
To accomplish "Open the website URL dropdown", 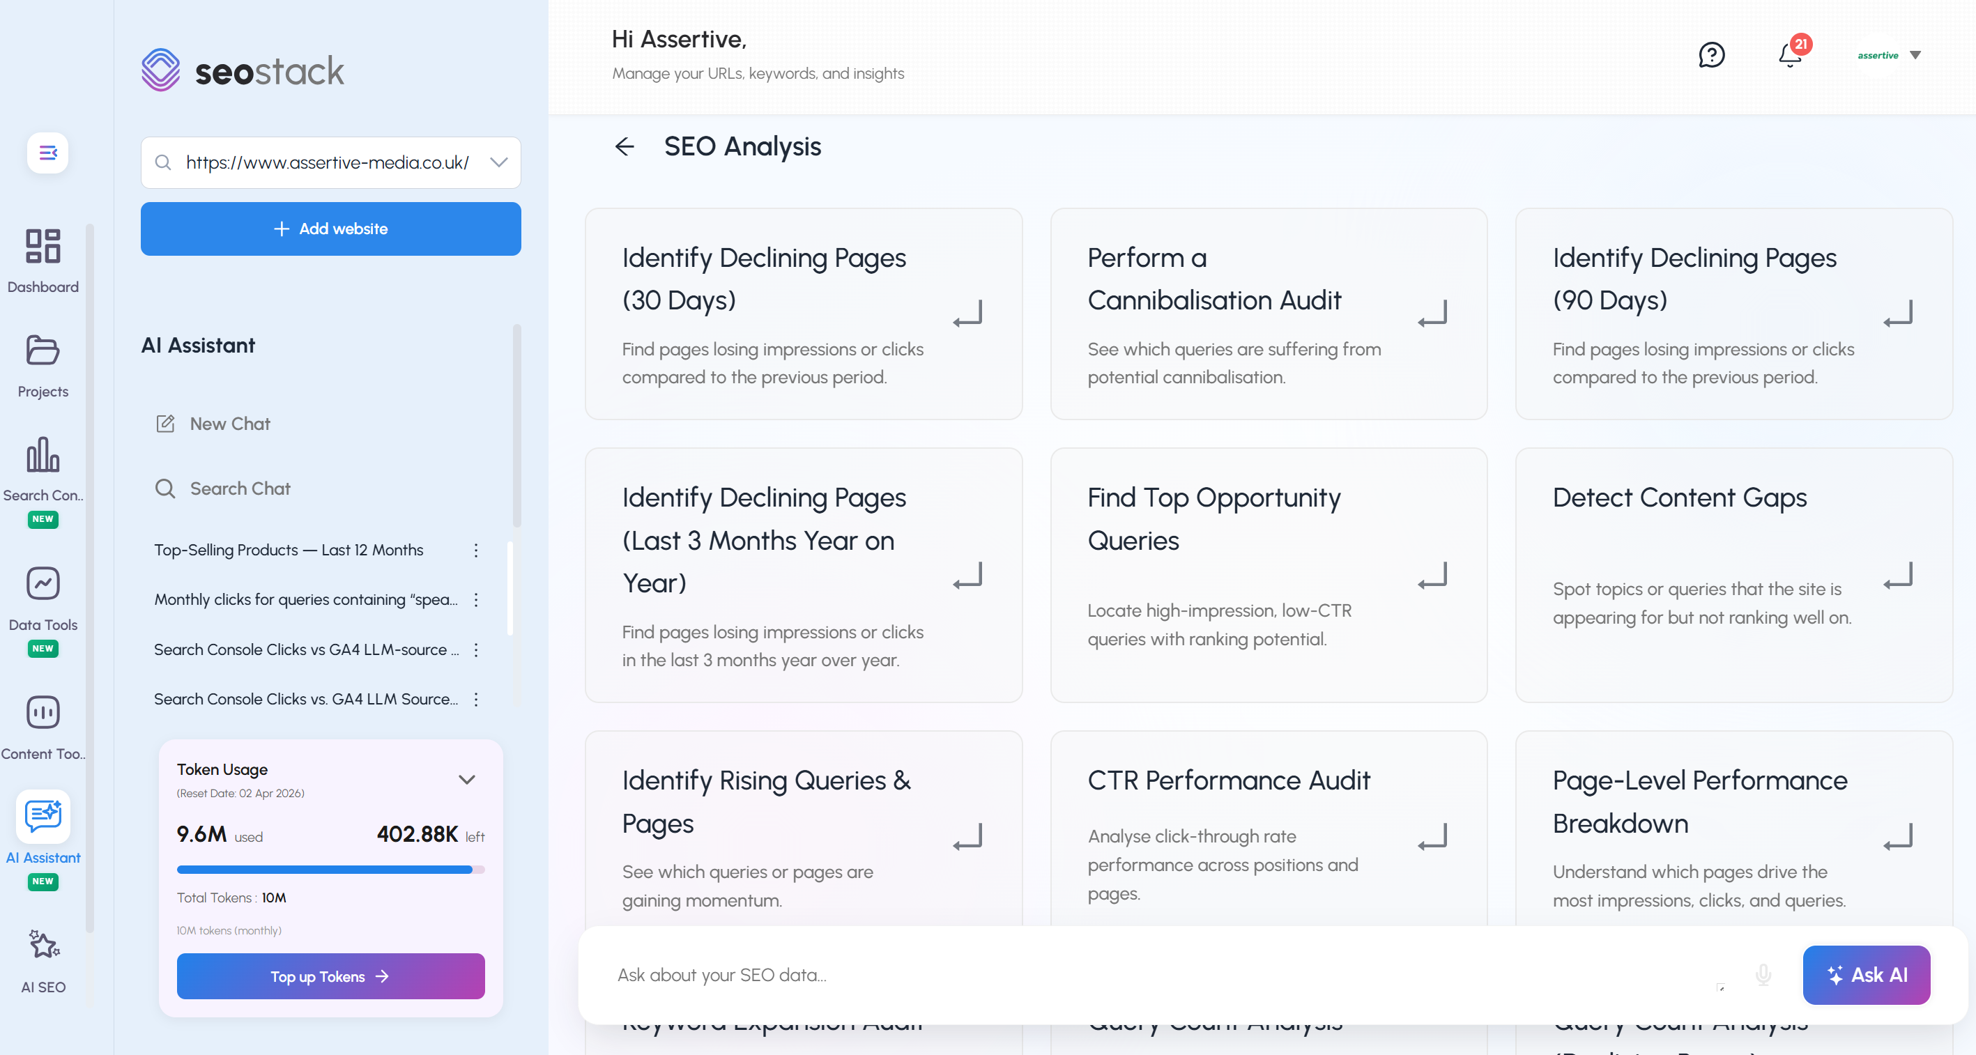I will [497, 162].
